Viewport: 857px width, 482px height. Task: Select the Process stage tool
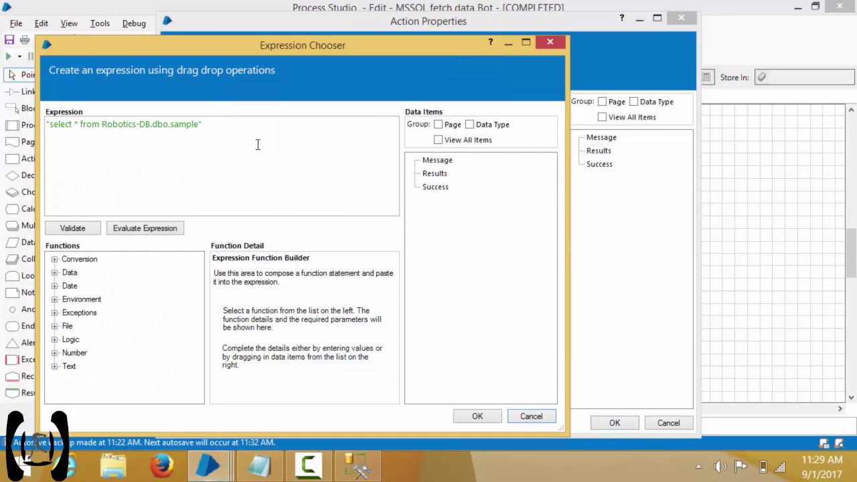click(19, 125)
